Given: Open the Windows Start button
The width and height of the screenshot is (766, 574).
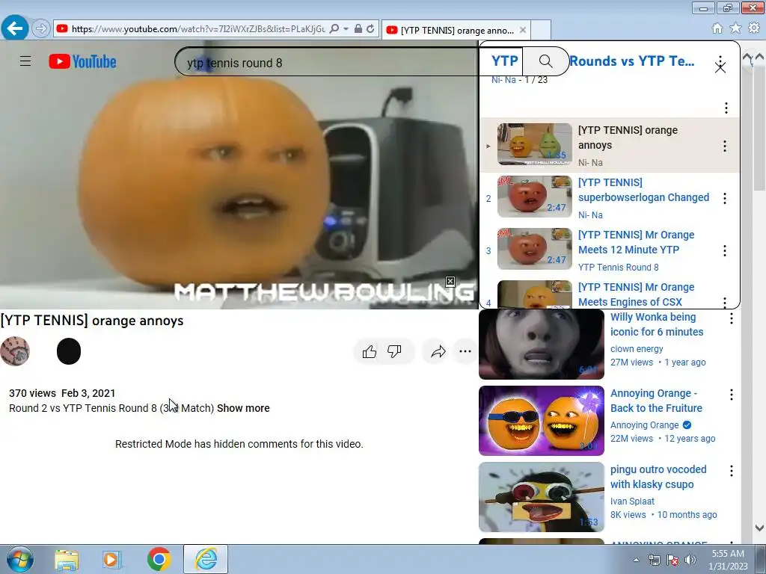Looking at the screenshot, I should (x=20, y=559).
